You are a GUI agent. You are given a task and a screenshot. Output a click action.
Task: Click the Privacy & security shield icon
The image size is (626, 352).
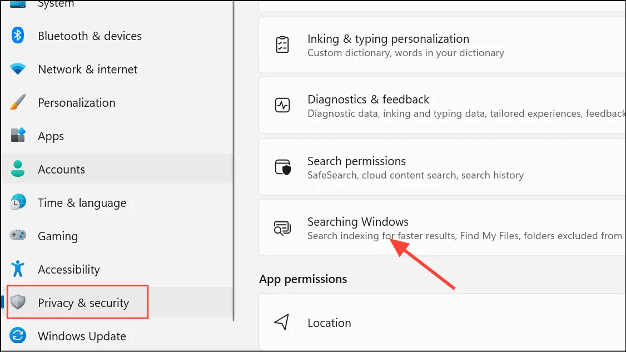(18, 302)
